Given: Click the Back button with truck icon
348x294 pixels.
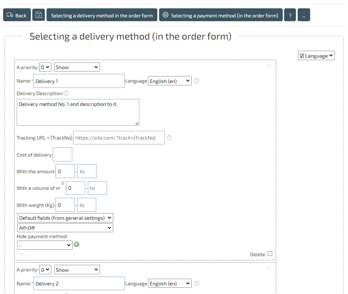Looking at the screenshot, I should [17, 15].
